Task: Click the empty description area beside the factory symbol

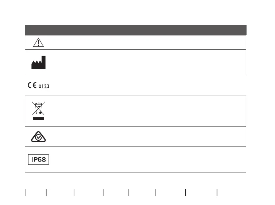Action: coord(146,62)
